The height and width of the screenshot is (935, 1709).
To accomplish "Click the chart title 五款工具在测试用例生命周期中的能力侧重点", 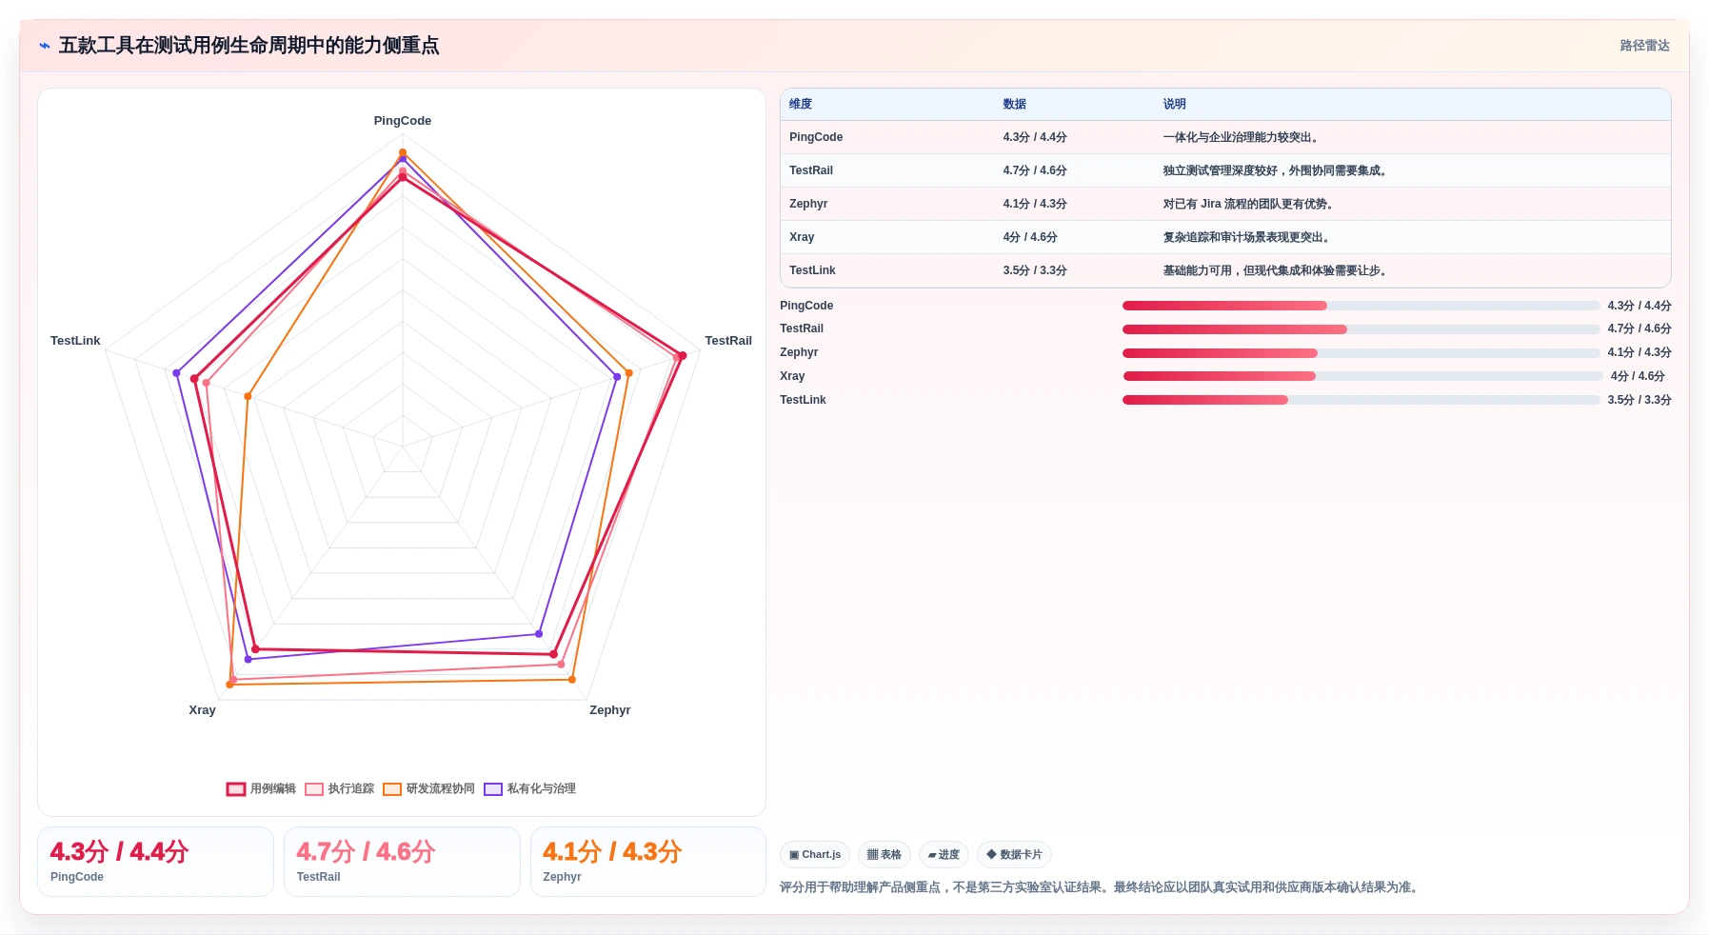I will tap(249, 46).
